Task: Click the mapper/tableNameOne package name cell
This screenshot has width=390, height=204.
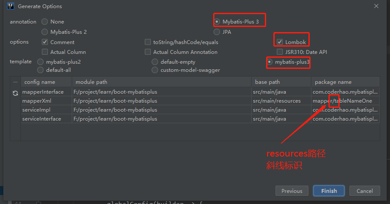Action: 346,101
